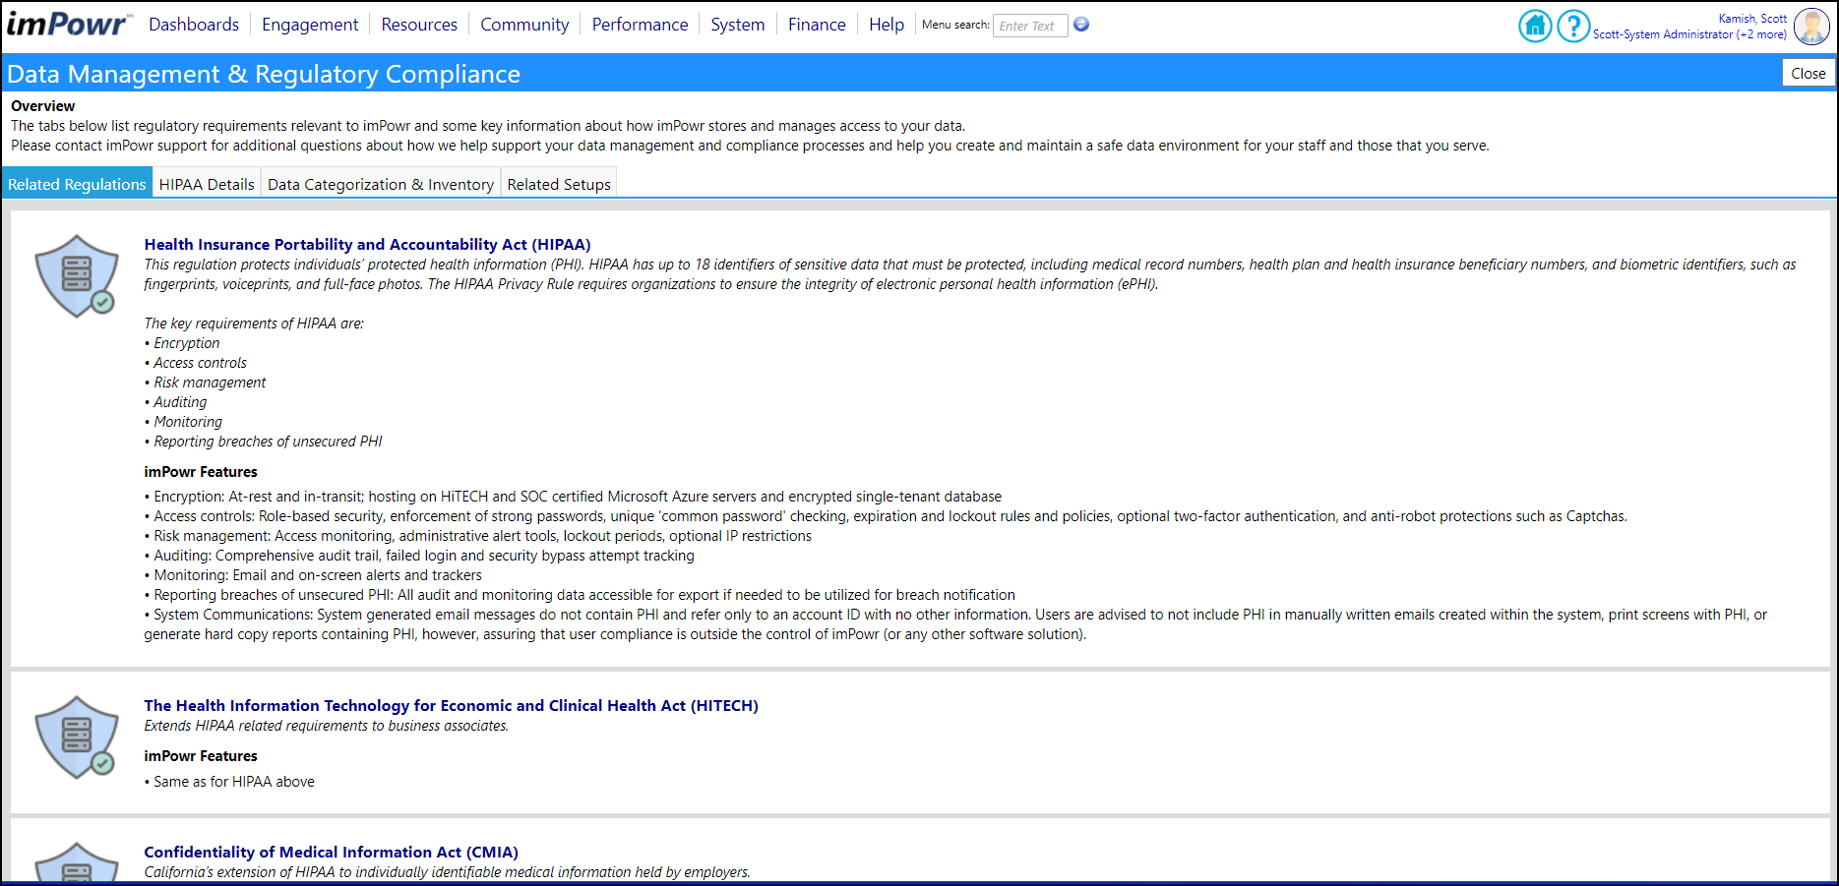Image resolution: width=1839 pixels, height=886 pixels.
Task: Click the HITECH shield icon
Action: pos(77,738)
